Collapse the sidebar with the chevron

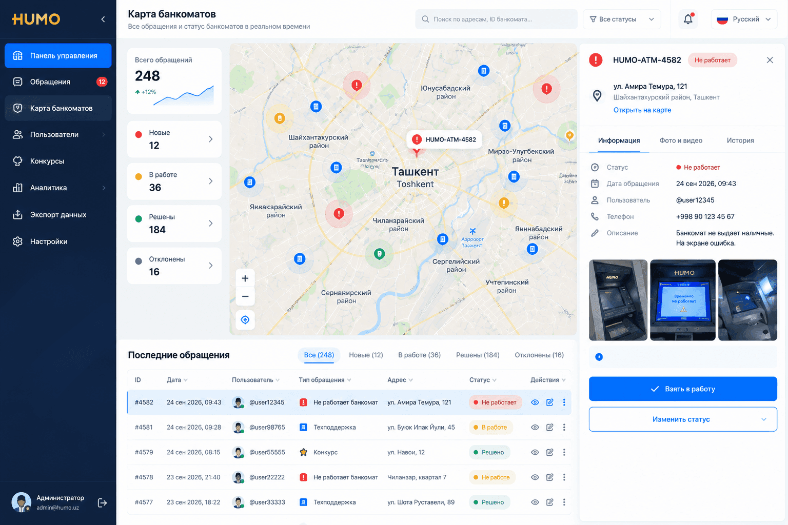(x=103, y=19)
